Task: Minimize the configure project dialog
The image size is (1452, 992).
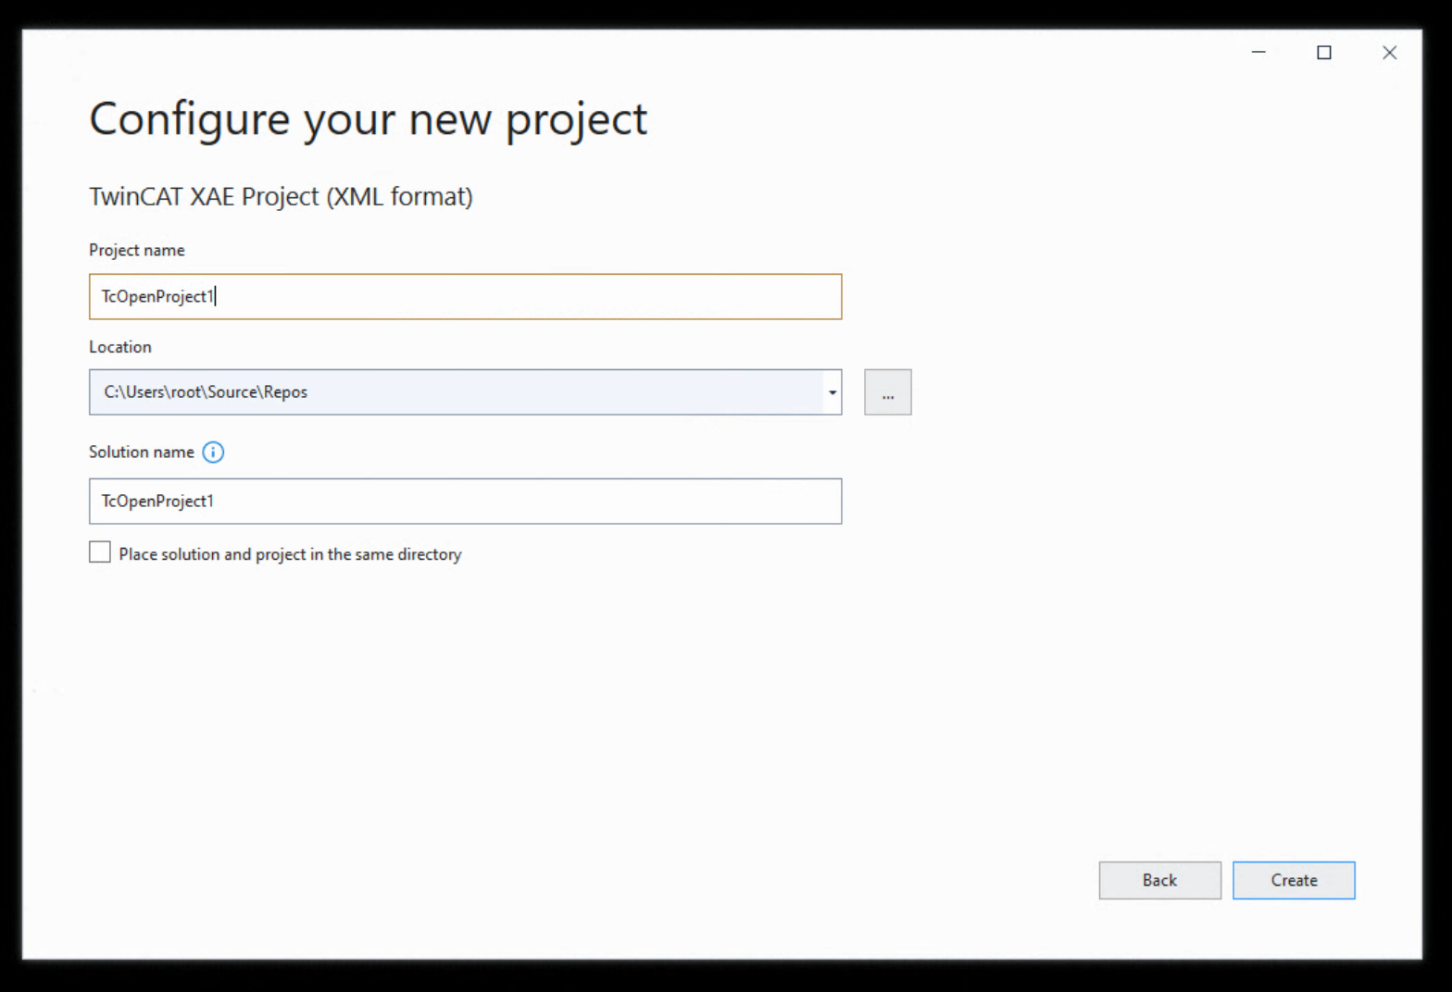Action: tap(1258, 53)
